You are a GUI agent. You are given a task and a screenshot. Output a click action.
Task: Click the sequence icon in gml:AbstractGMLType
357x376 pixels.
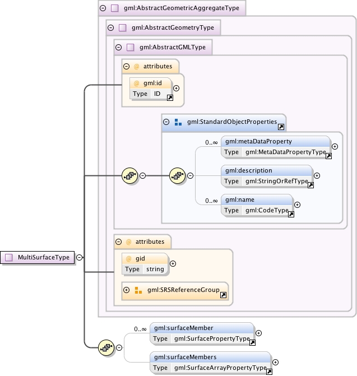pyautogui.click(x=129, y=176)
